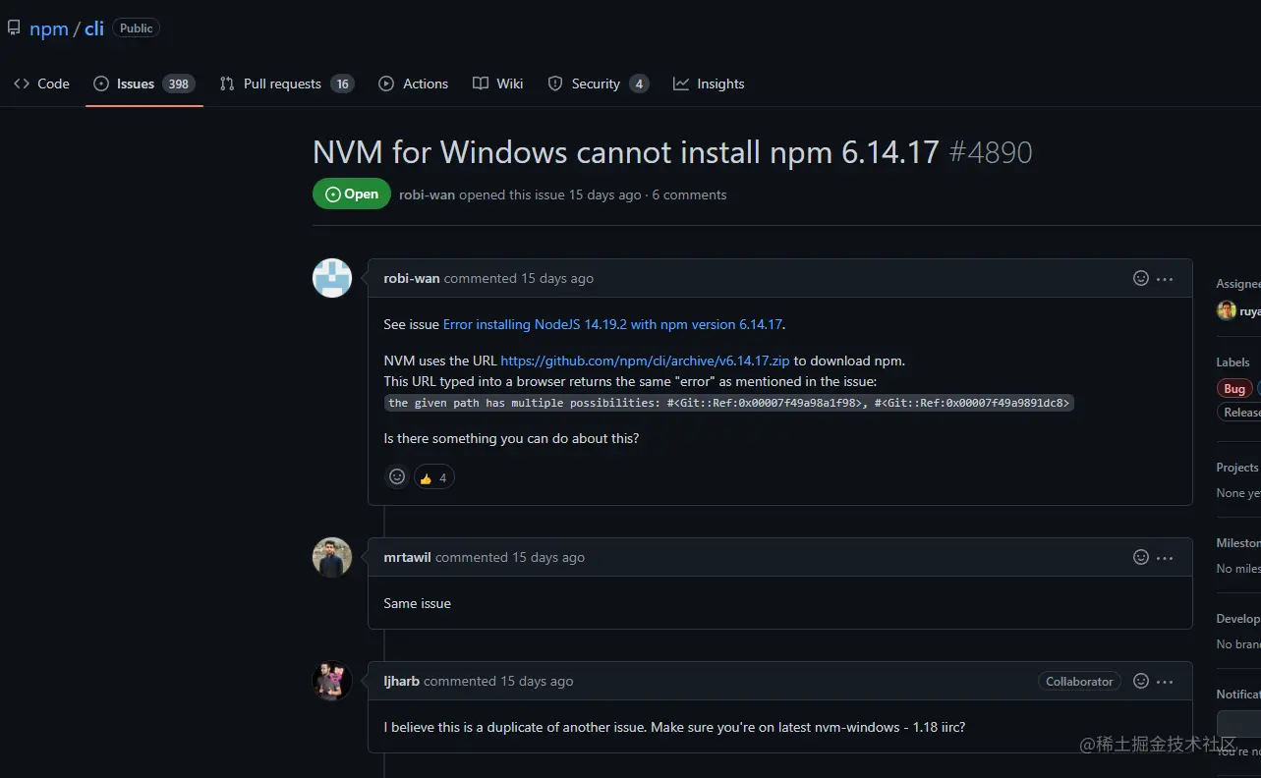Toggle the thumbs up reaction with 4
This screenshot has width=1261, height=778.
(433, 477)
